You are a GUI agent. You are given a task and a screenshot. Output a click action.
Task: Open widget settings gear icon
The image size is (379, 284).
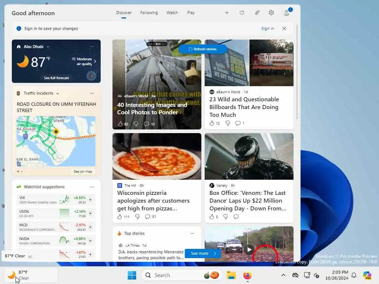(271, 13)
